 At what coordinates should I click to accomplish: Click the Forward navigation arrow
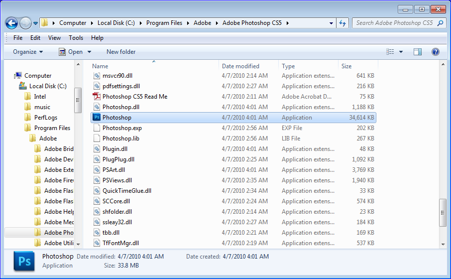coord(25,23)
